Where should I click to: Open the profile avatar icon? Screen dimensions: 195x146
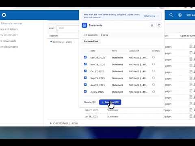[180, 15]
